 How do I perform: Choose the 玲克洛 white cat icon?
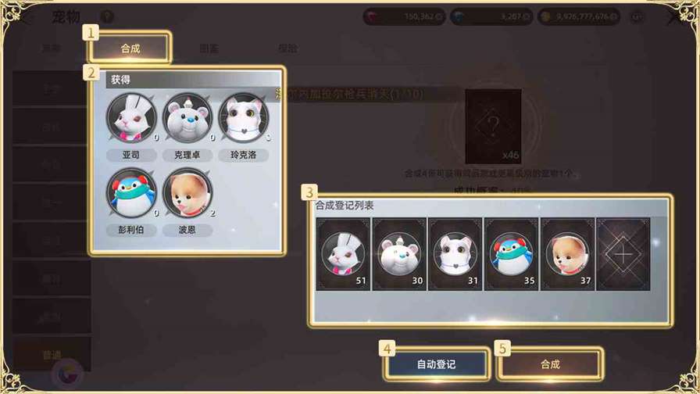pyautogui.click(x=243, y=118)
